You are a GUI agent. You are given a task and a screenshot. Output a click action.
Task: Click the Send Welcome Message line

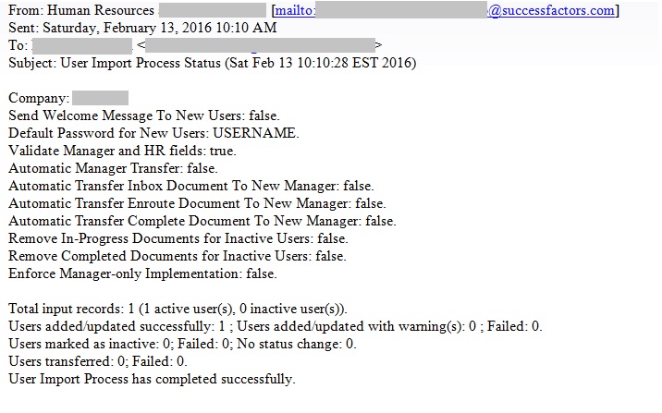(144, 115)
